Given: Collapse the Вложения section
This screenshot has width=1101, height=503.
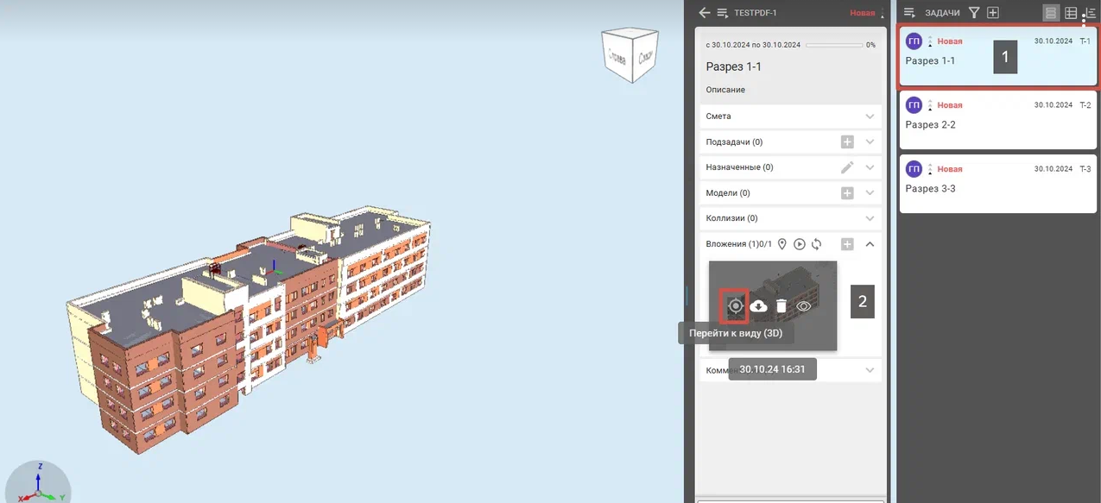Looking at the screenshot, I should [x=870, y=244].
